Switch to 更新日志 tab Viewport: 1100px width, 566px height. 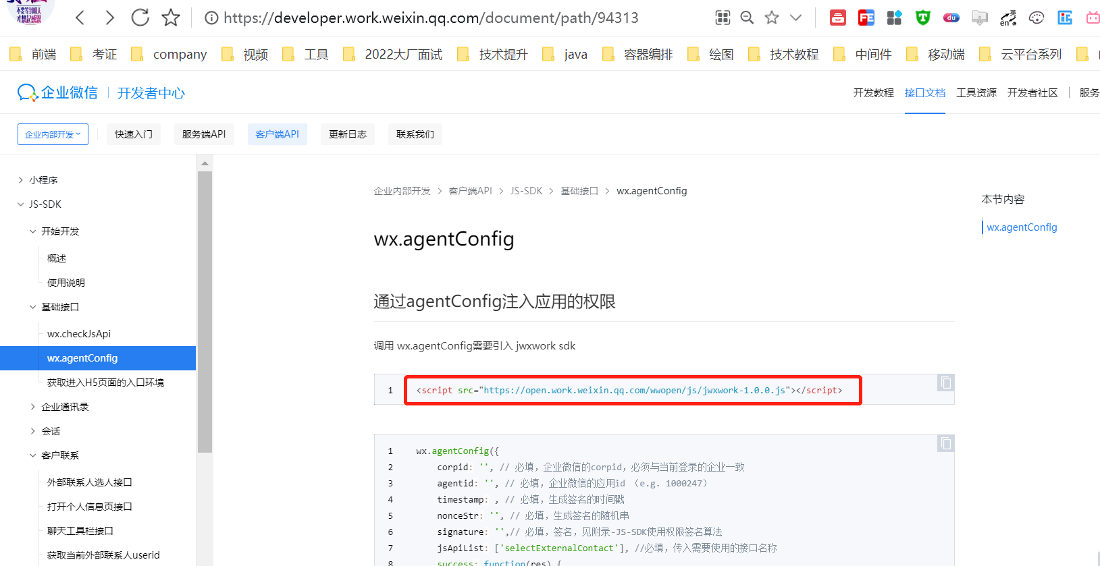(348, 134)
